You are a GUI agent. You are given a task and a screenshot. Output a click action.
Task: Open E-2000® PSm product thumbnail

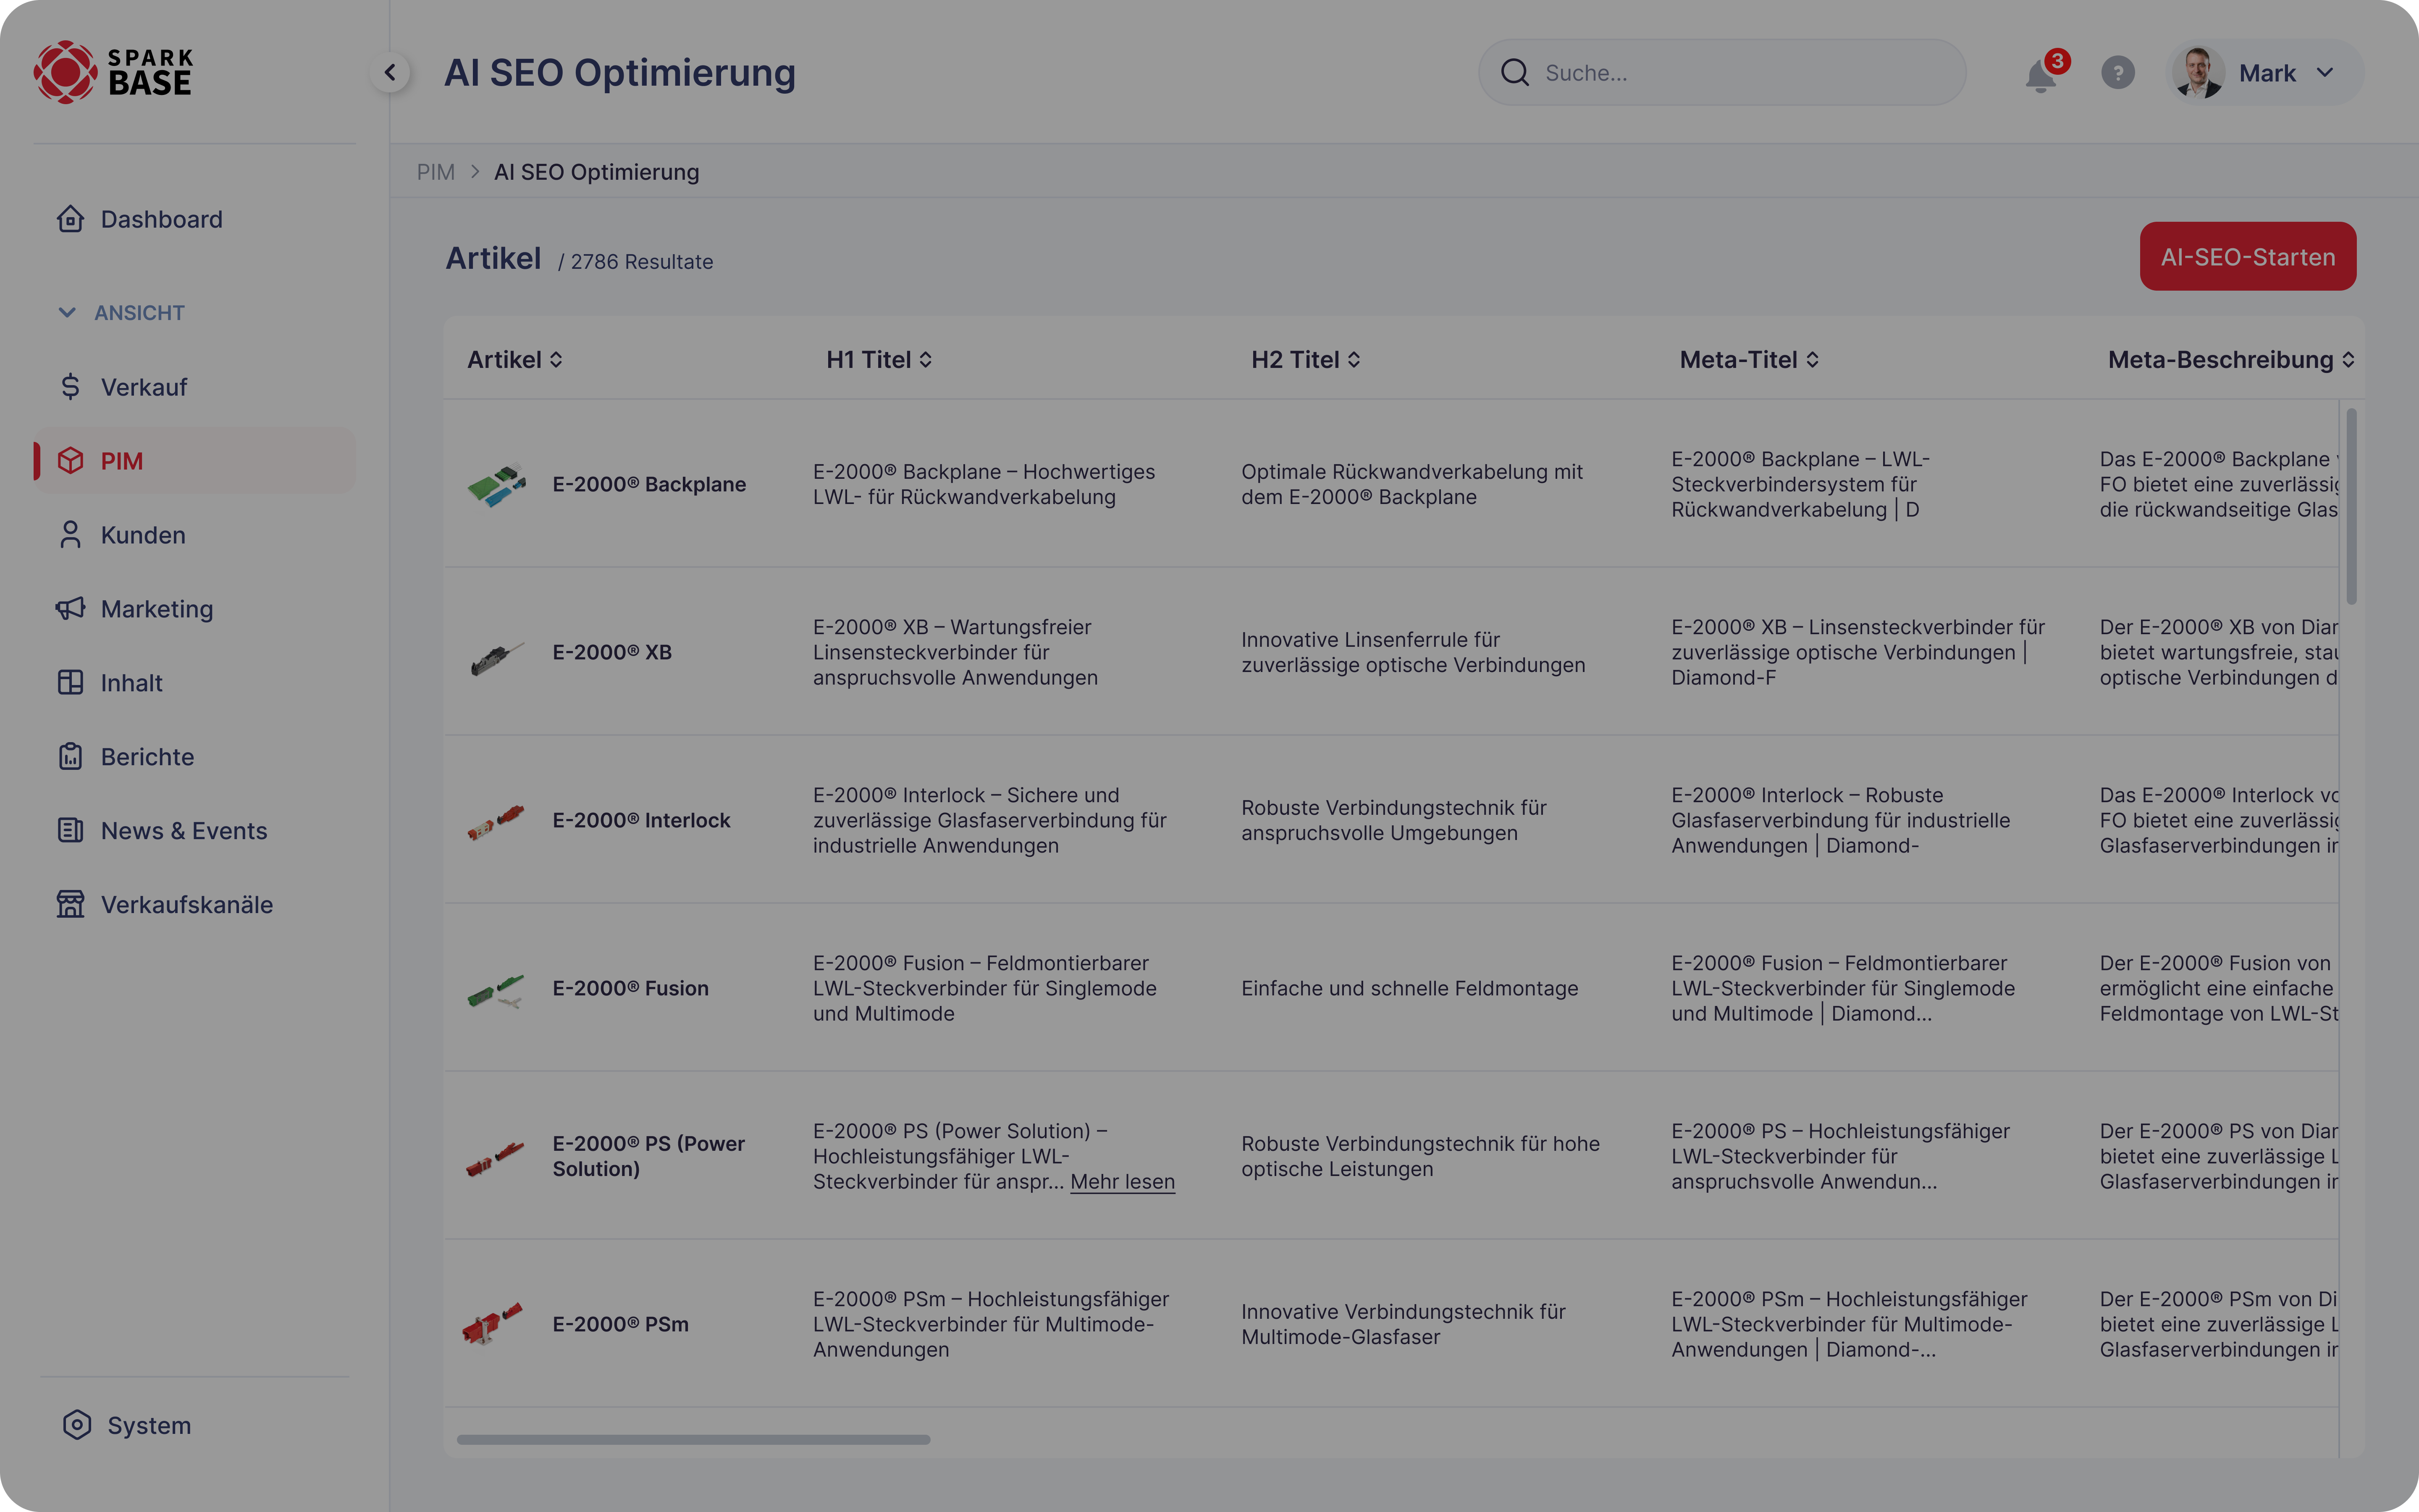pyautogui.click(x=492, y=1323)
